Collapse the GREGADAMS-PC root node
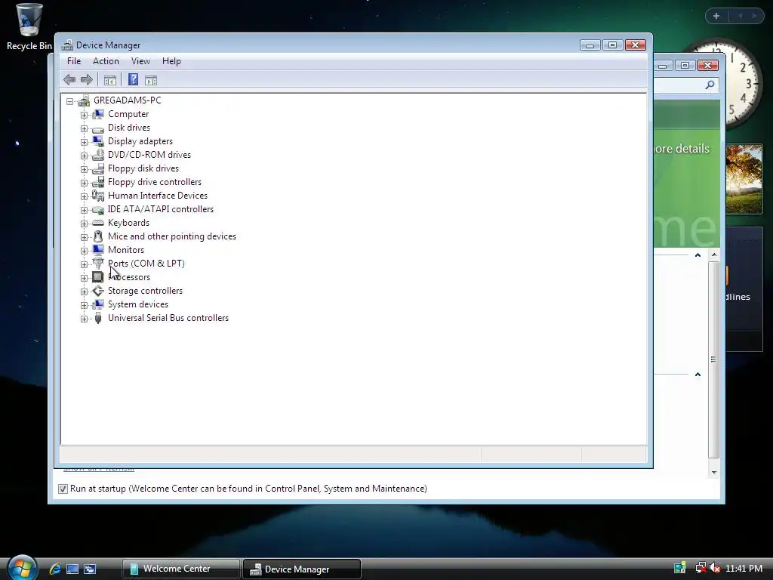This screenshot has height=580, width=773. (x=70, y=101)
